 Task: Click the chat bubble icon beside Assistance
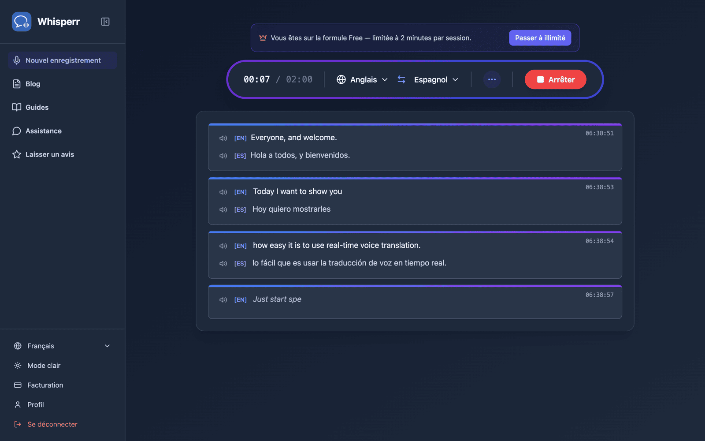click(x=17, y=131)
